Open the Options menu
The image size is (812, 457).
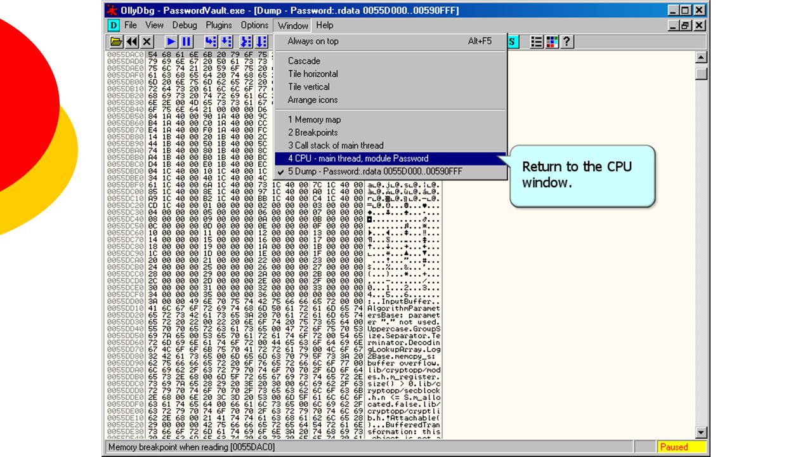click(254, 25)
